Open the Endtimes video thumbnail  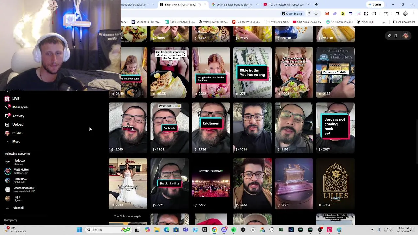click(211, 128)
